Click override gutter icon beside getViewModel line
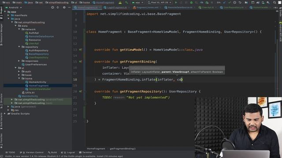 (x=80, y=50)
